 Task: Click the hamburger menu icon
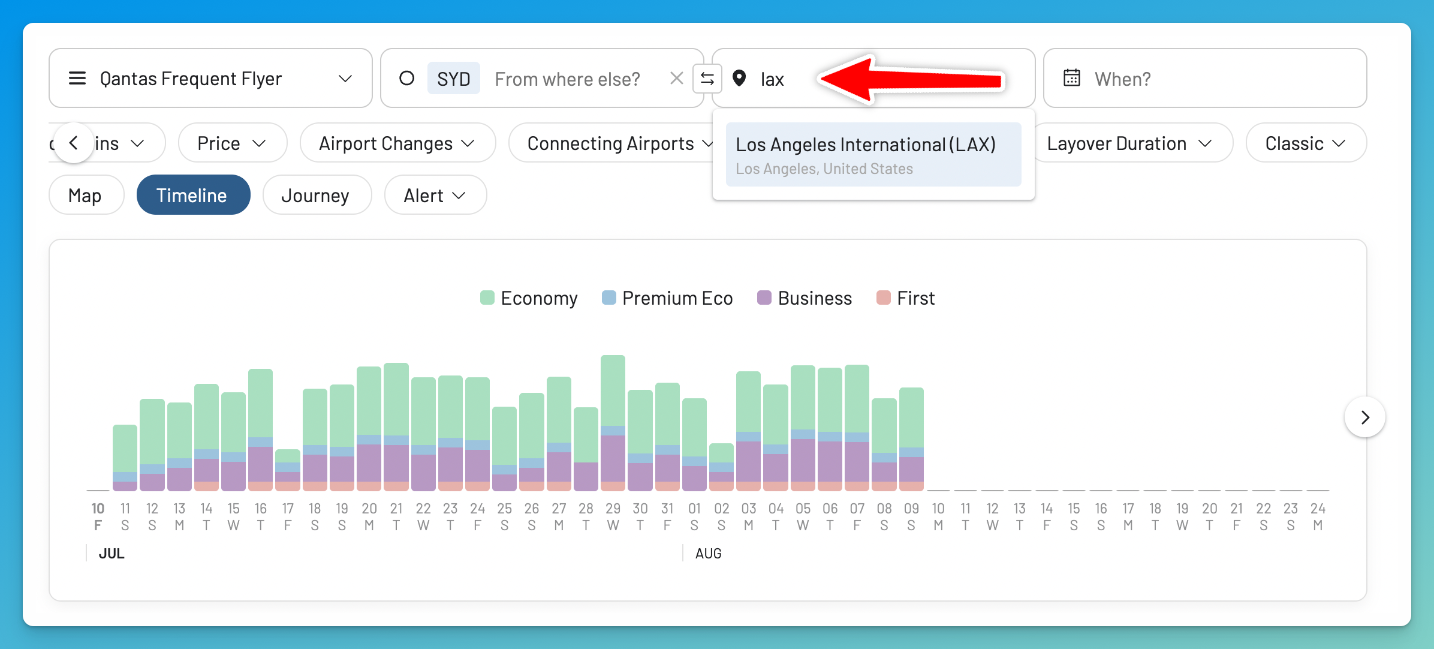[77, 79]
